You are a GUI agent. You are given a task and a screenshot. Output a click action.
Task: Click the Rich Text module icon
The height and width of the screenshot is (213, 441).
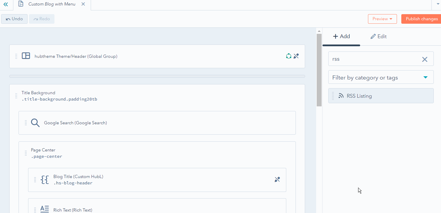(x=45, y=210)
